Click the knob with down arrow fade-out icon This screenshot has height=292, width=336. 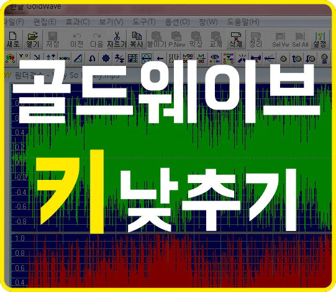(x=311, y=59)
